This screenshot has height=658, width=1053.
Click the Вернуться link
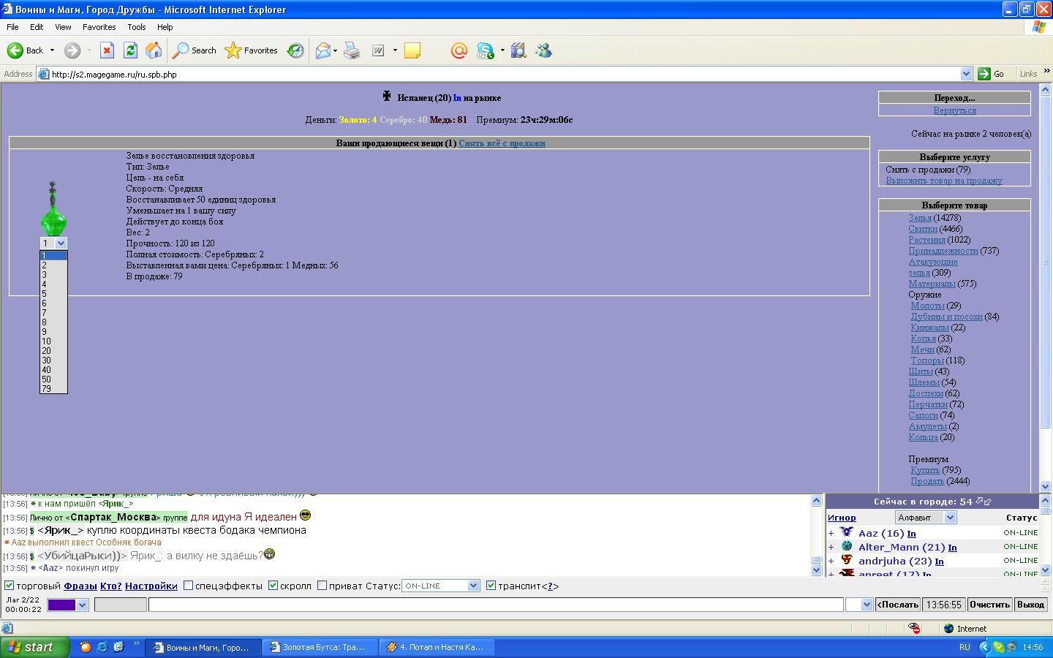coord(954,110)
